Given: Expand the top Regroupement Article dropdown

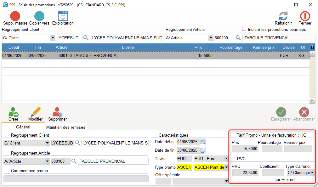Looking at the screenshot, I should point(211,38).
